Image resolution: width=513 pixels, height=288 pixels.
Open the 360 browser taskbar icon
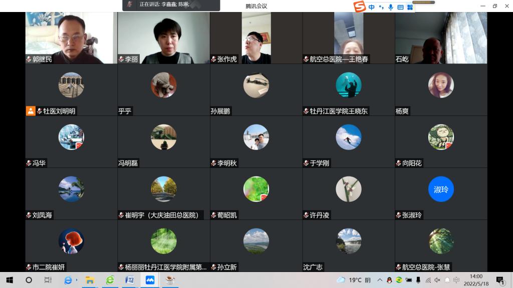point(110,280)
